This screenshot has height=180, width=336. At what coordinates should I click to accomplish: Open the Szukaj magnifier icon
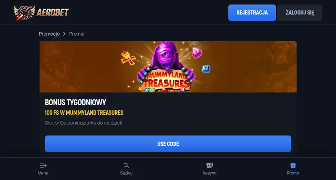tap(126, 166)
